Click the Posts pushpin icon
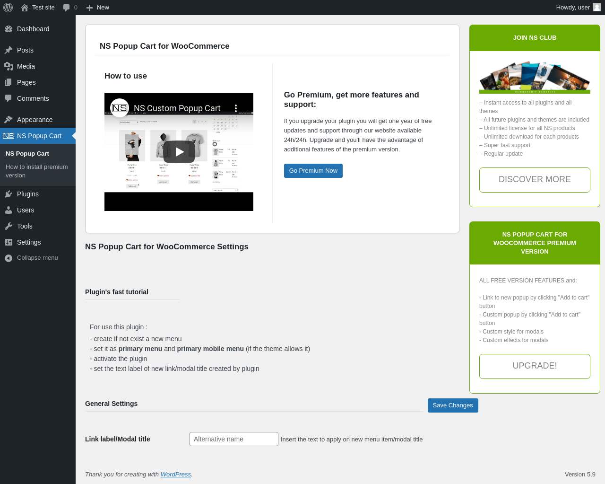 9,50
